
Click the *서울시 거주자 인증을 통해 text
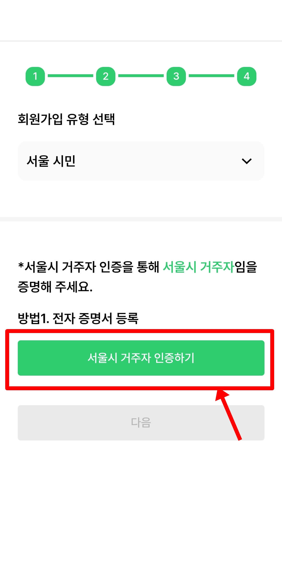[89, 267]
